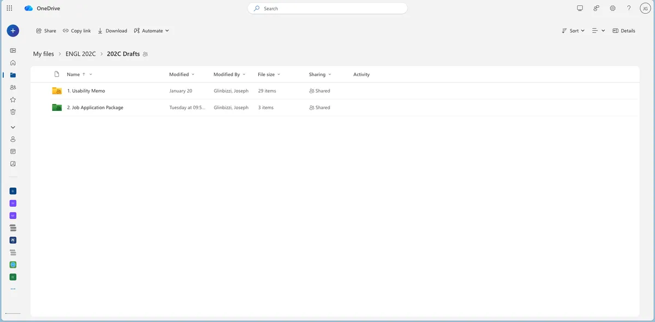Image resolution: width=655 pixels, height=322 pixels.
Task: Click the Search box
Action: coord(327,8)
